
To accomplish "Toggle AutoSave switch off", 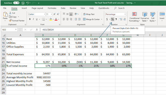I will [x=16, y=3].
